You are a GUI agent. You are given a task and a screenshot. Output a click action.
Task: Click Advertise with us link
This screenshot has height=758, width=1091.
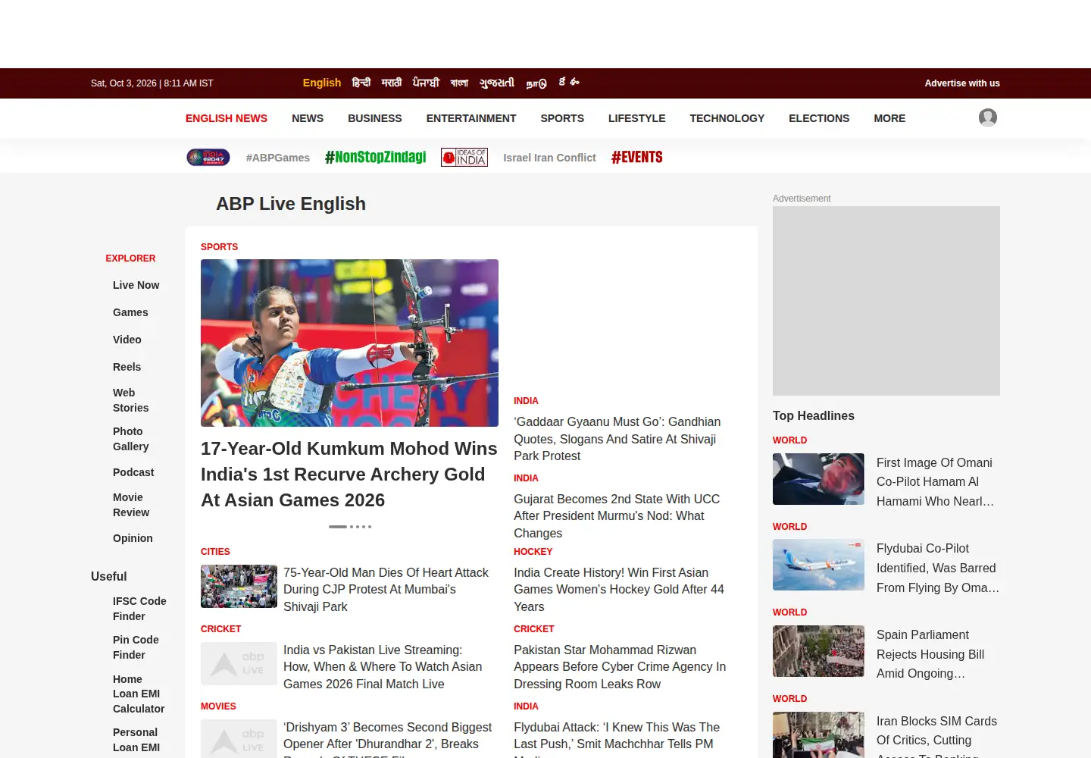point(962,83)
